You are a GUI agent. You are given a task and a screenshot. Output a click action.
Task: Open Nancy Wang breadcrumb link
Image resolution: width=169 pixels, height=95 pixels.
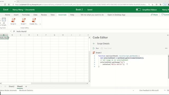tap(18, 9)
